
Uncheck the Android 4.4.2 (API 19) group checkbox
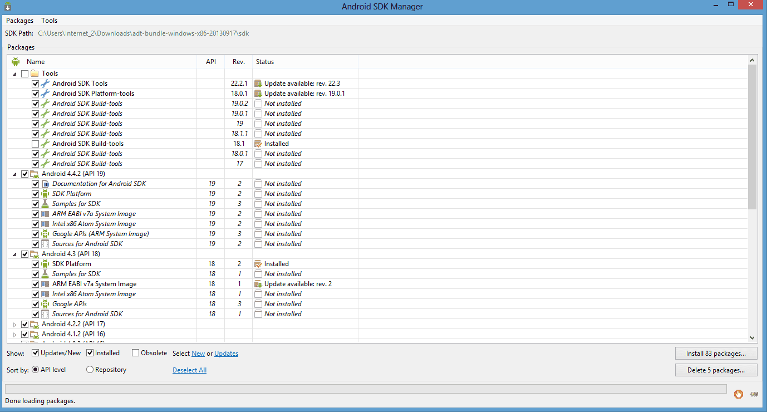(24, 174)
